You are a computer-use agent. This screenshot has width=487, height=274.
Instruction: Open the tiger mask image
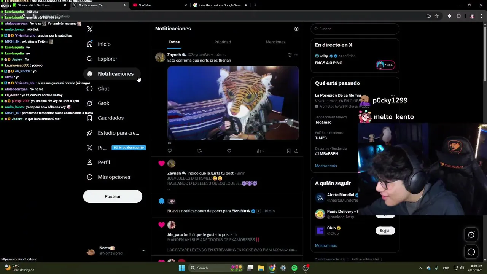233,103
